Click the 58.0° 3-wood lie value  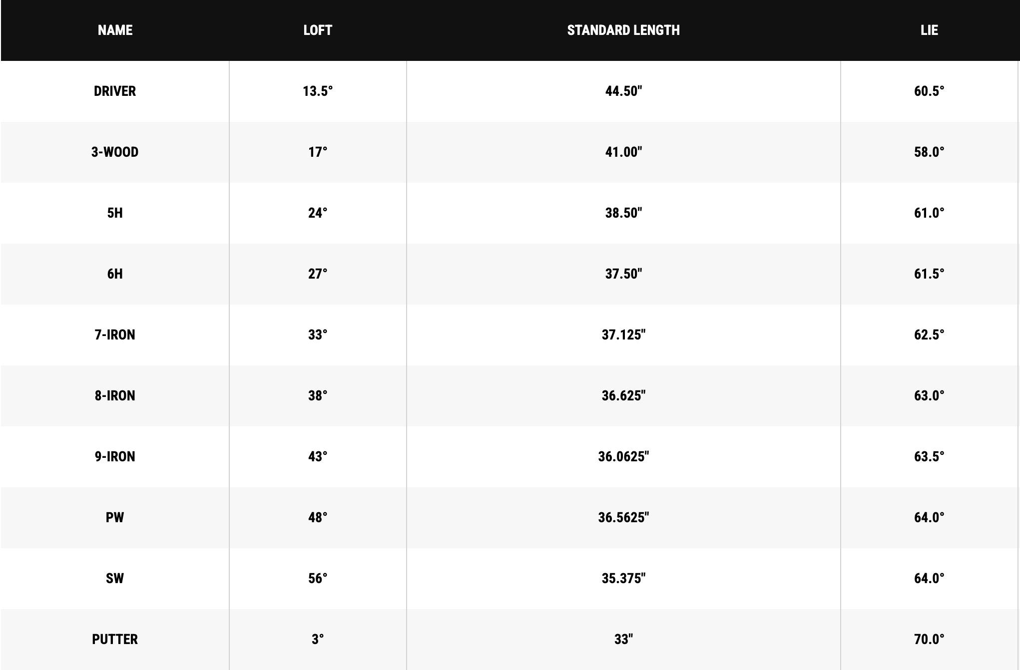point(929,152)
